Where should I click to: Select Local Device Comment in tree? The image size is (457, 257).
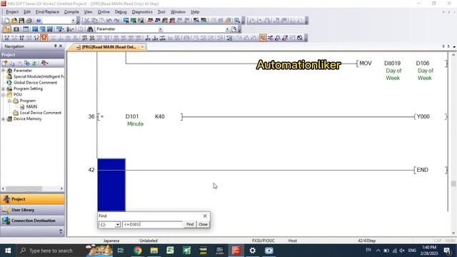click(41, 113)
